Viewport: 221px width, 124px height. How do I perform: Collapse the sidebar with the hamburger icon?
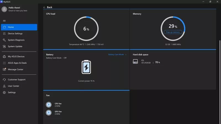(4, 21)
